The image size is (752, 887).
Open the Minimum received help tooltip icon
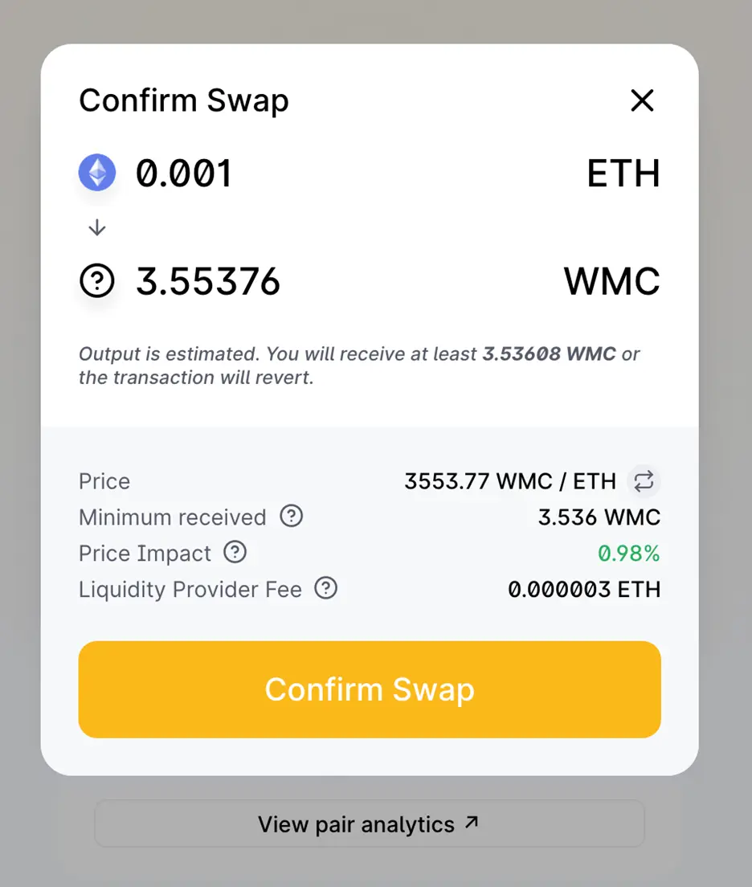pos(292,516)
